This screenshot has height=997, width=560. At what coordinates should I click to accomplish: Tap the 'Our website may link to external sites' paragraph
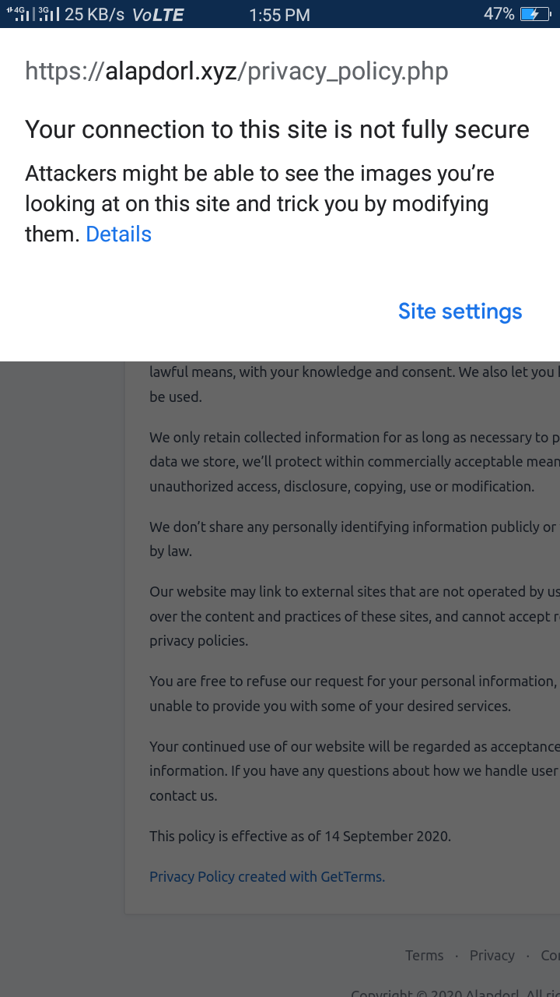click(x=355, y=616)
